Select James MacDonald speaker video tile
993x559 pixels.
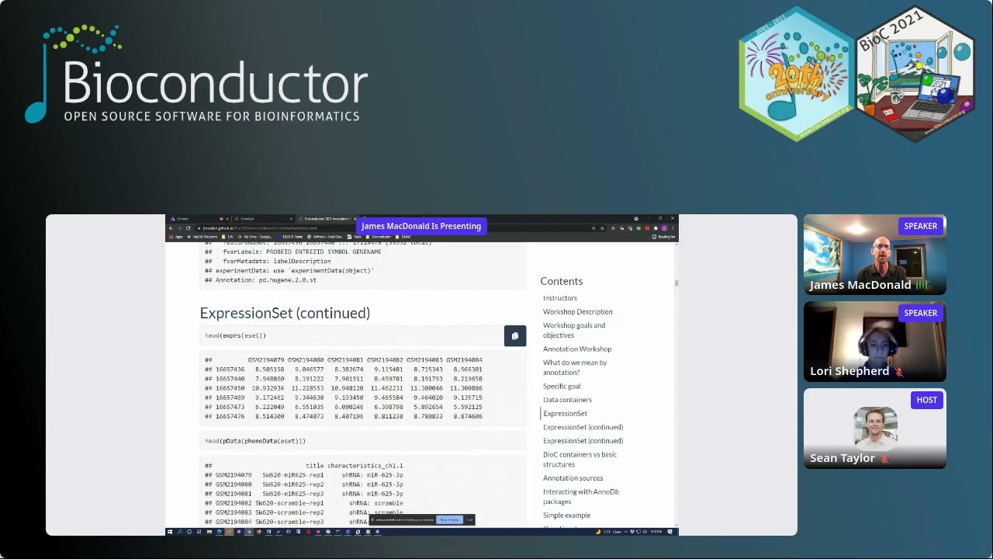pyautogui.click(x=875, y=255)
